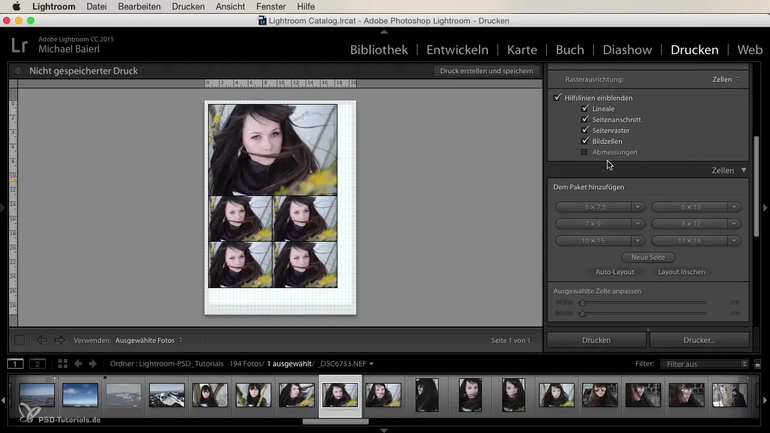The width and height of the screenshot is (770, 433).
Task: Go to next page arrow in toolbar
Action: [60, 340]
